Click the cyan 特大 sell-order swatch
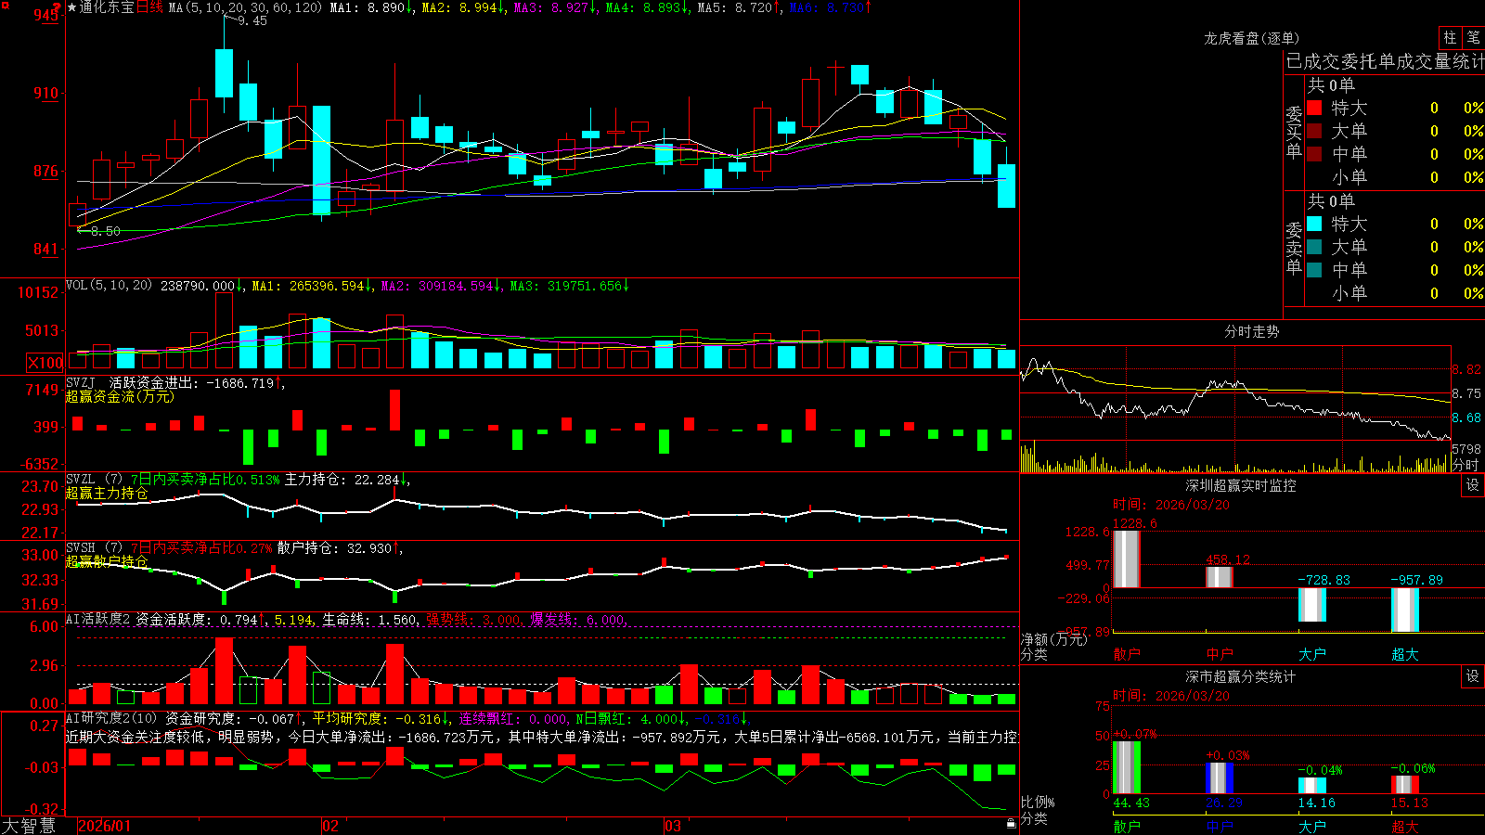This screenshot has height=835, width=1485. [1314, 224]
